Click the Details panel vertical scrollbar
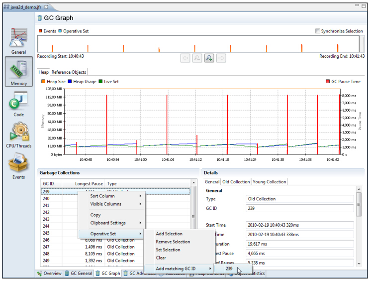This screenshot has height=281, width=370. pyautogui.click(x=359, y=204)
